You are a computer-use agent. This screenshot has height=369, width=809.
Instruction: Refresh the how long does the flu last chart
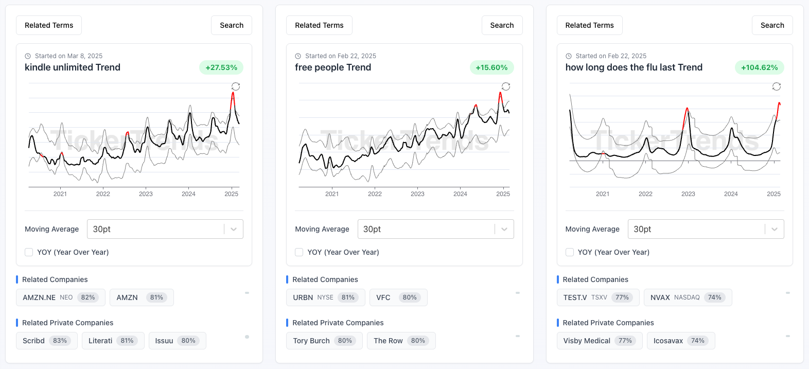pyautogui.click(x=777, y=86)
